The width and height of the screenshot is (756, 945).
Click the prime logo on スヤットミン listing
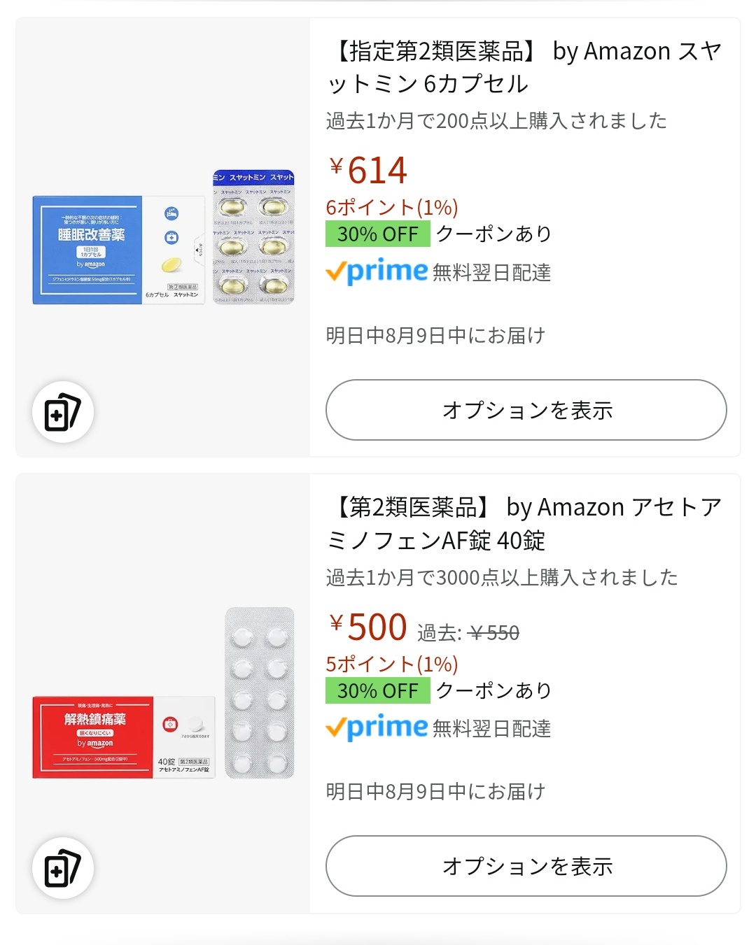pos(377,271)
